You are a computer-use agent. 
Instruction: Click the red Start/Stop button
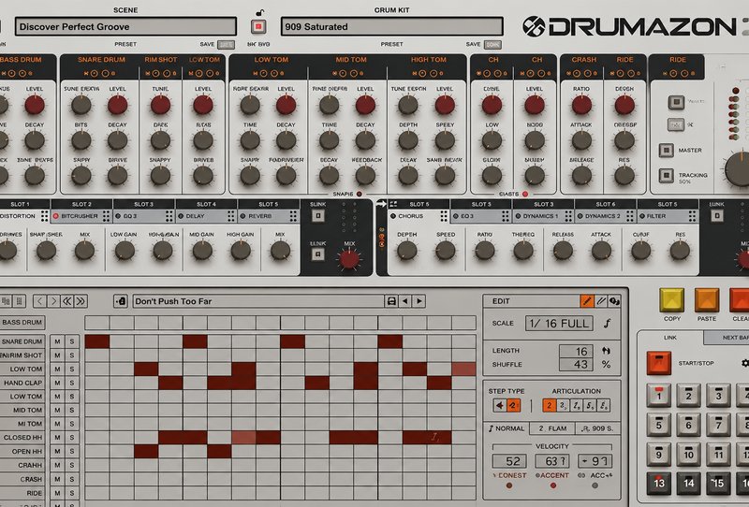tap(659, 363)
